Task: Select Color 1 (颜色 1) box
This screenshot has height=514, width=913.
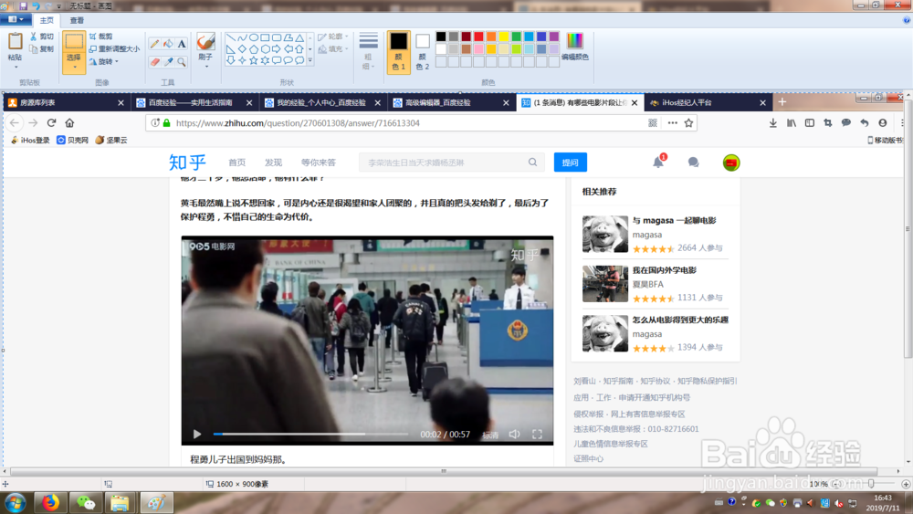Action: point(399,52)
